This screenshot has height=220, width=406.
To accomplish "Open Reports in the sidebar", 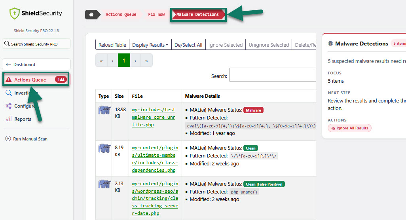I will [x=23, y=119].
